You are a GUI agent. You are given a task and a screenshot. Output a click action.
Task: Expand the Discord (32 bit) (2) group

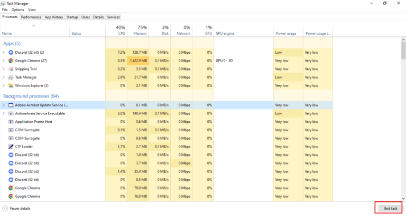4,52
